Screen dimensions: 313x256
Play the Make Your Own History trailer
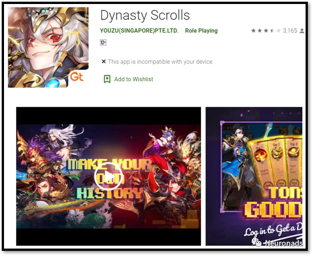point(108,177)
